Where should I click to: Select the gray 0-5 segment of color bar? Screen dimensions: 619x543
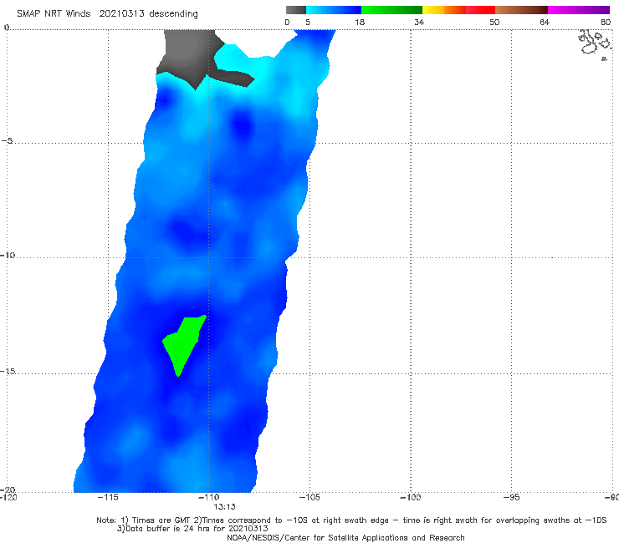click(295, 10)
